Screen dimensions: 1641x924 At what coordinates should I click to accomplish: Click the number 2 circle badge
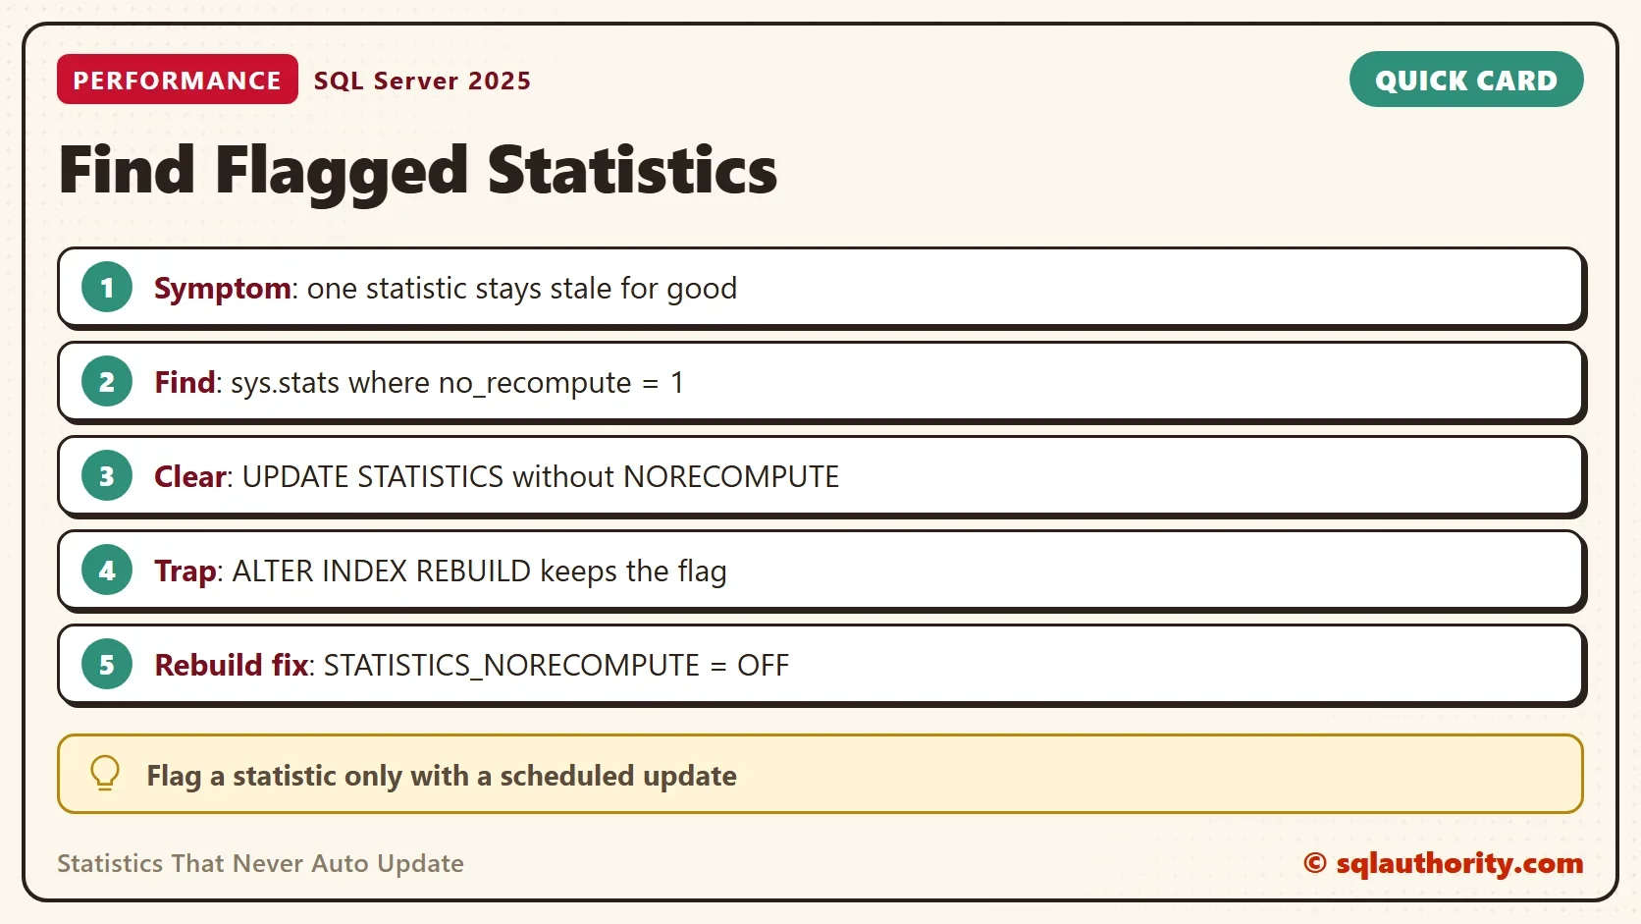click(x=107, y=382)
